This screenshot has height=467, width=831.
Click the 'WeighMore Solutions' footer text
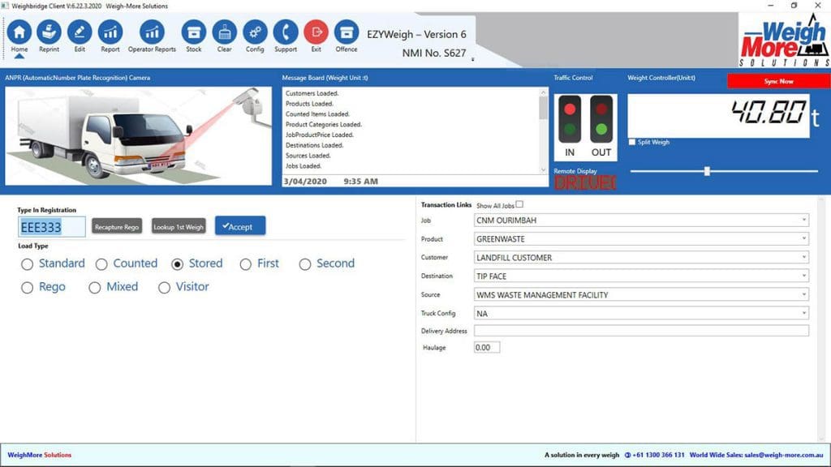[39, 455]
